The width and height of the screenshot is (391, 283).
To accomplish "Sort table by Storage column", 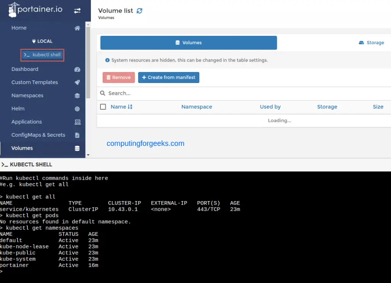I will [327, 107].
